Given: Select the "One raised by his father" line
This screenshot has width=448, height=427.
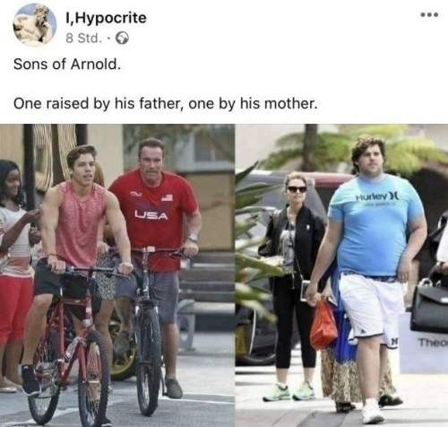Looking at the screenshot, I should coord(165,104).
